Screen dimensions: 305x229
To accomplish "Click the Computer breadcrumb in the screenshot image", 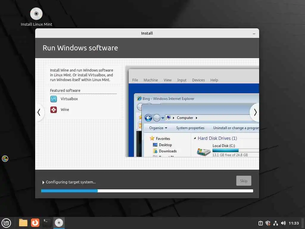I will pos(185,118).
